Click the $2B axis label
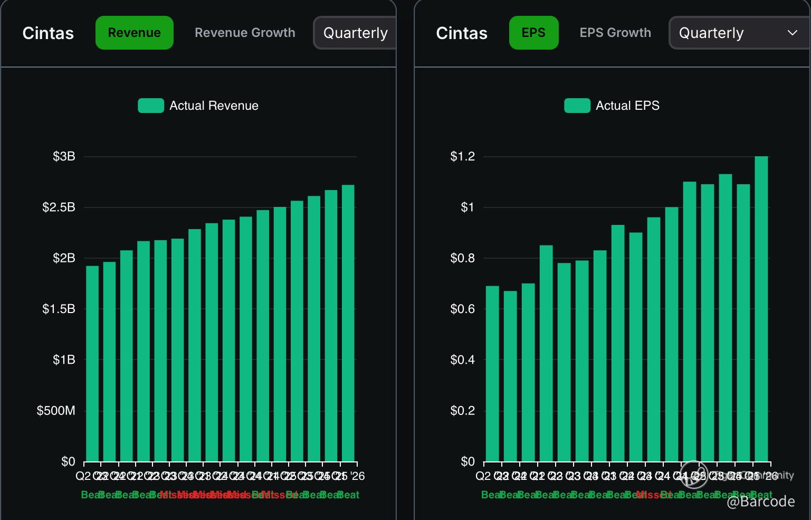The height and width of the screenshot is (520, 811). pos(64,258)
